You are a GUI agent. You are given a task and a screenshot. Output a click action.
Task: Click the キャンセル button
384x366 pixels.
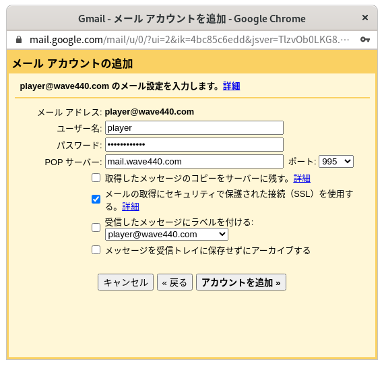(125, 282)
